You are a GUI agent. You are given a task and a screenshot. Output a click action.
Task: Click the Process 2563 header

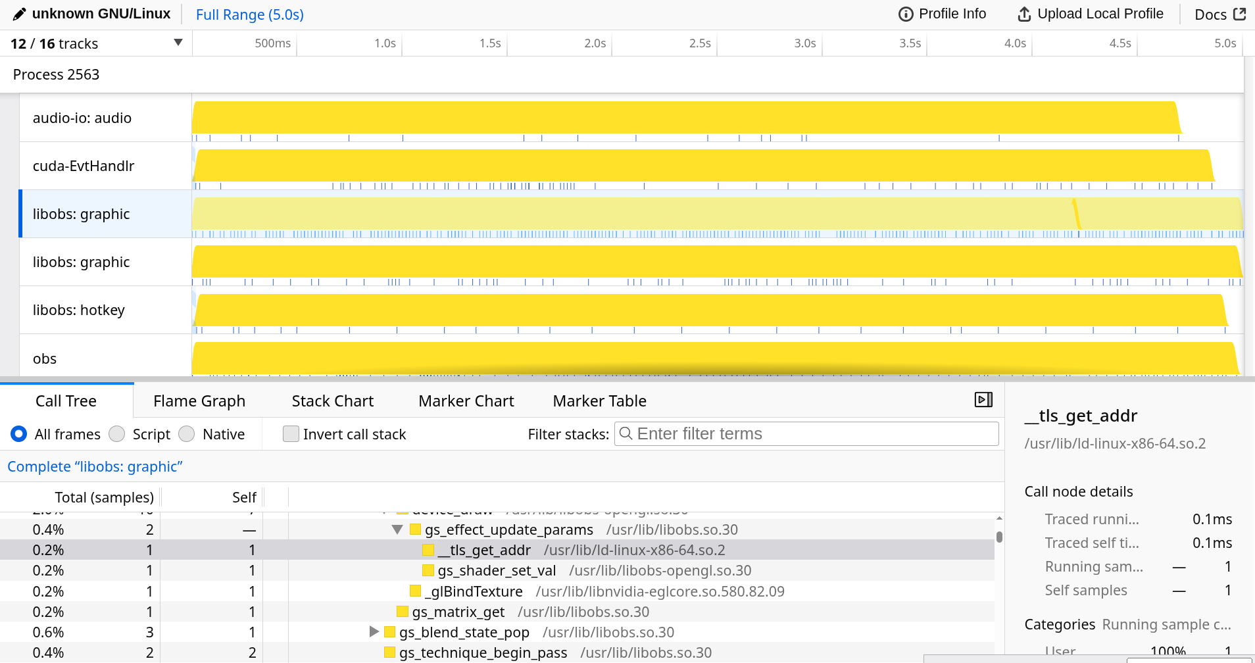click(x=57, y=74)
